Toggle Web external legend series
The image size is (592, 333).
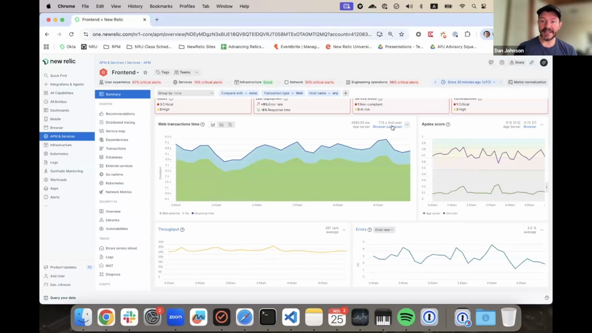pos(170,213)
